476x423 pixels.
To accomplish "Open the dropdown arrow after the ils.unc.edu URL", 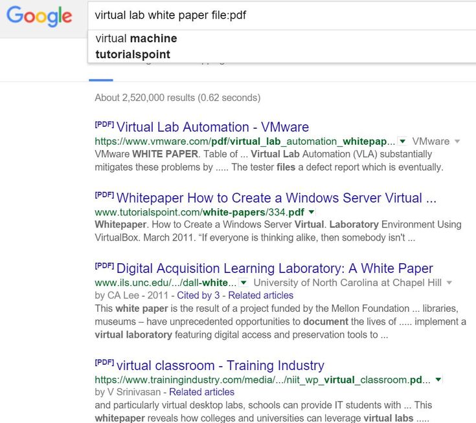I will click(x=244, y=283).
